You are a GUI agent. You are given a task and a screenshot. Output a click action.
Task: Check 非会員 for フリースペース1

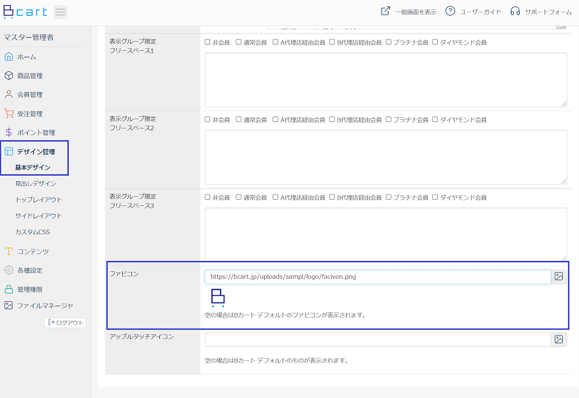tap(207, 42)
